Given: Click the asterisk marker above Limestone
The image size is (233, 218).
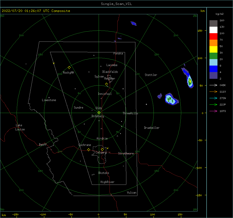Looking at the screenshot, I should coord(49,98).
